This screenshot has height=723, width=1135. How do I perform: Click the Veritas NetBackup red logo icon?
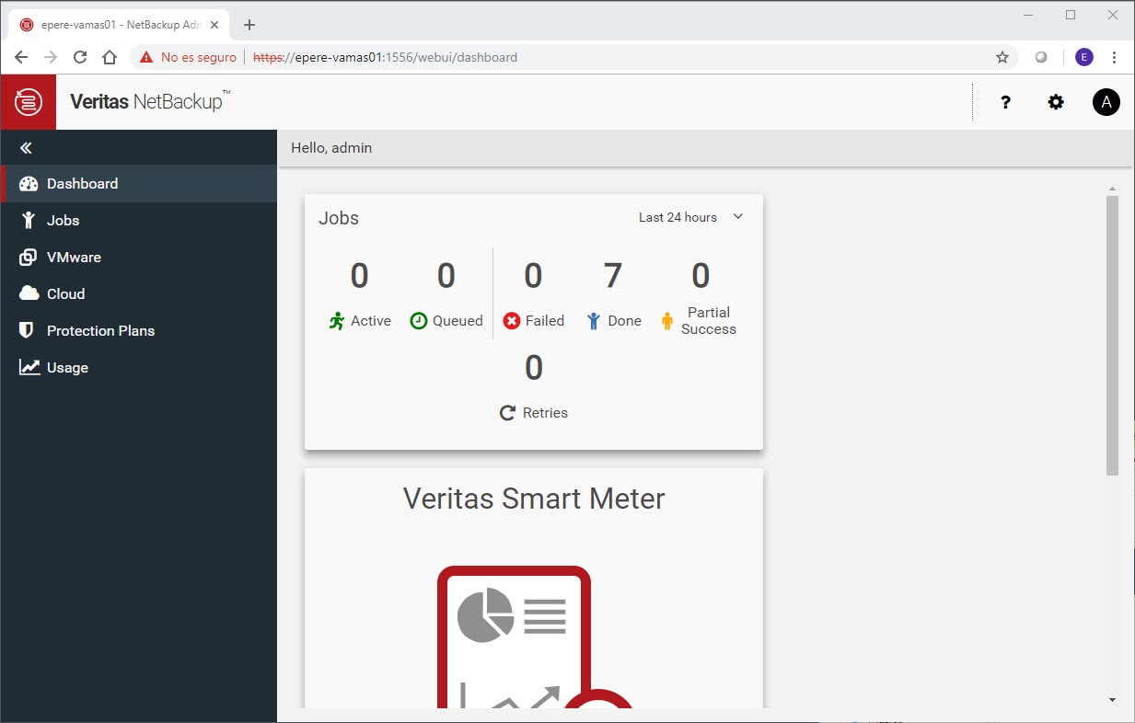click(29, 102)
